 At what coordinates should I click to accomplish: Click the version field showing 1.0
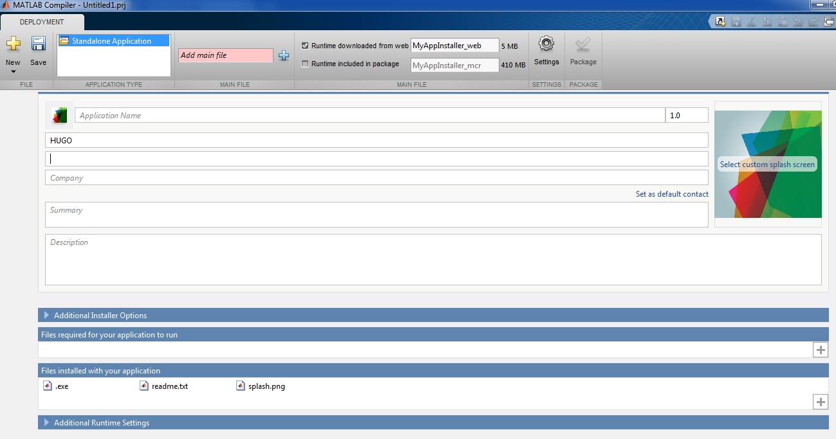click(x=687, y=115)
